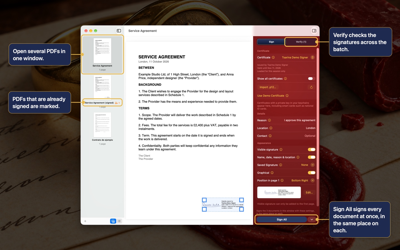Show info about Show all certificates
Viewport: 400px width, 250px height.
tap(286, 79)
